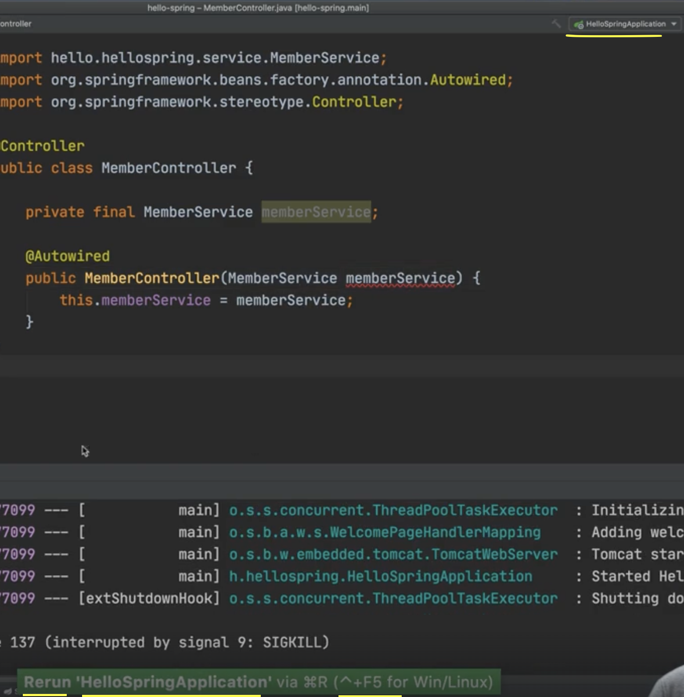
Task: Click 'o.s.b.w.embedded.tomcat.TomcatWebServer' in console log
Action: (393, 554)
